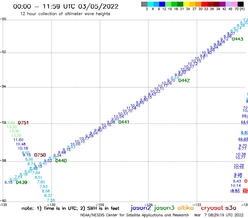Click the 11.60 wave height value
Image resolution: width=248 pixels, height=218 pixels.
tap(18, 140)
